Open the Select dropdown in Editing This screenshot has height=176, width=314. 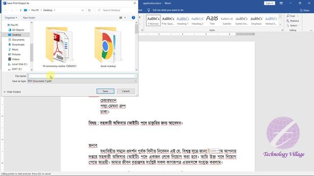click(x=293, y=25)
